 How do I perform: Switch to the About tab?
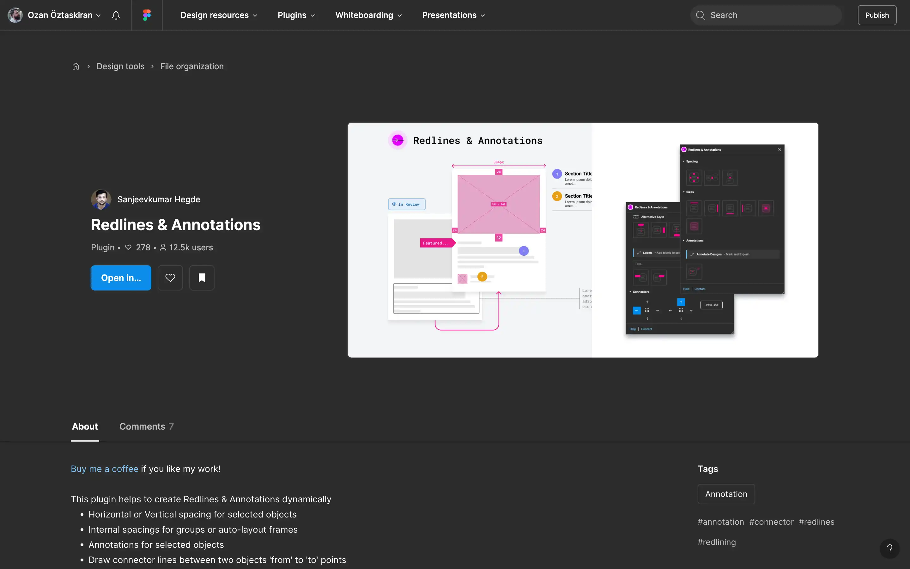[x=85, y=426]
